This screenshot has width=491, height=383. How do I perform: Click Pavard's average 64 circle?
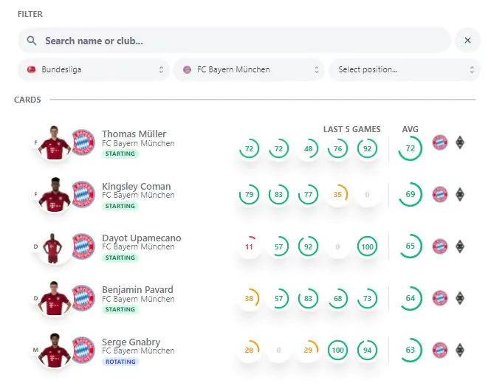click(411, 298)
